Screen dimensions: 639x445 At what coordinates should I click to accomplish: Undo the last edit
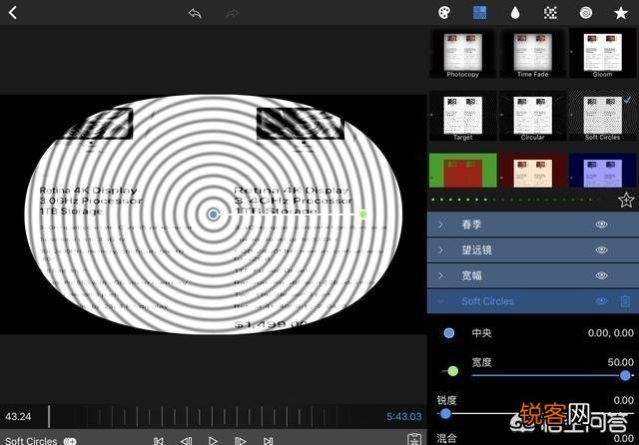click(x=195, y=13)
